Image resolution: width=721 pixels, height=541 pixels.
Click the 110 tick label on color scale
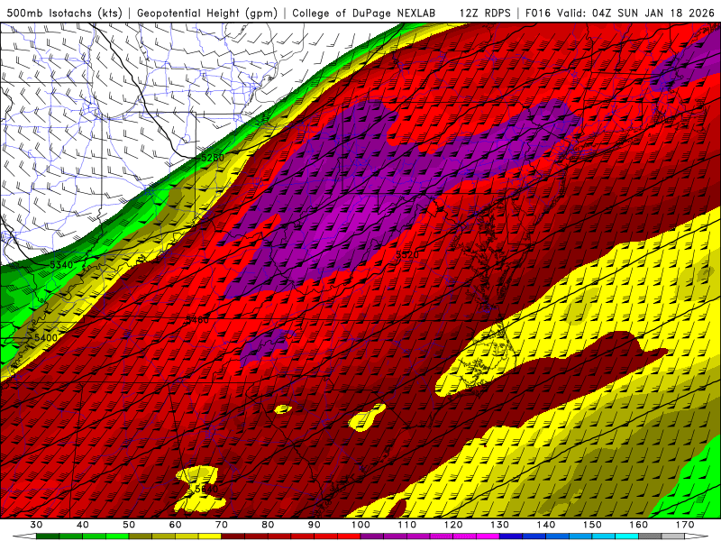[407, 525]
